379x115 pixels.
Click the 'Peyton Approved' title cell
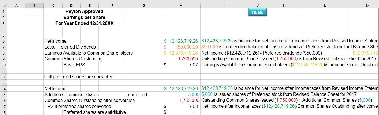pyautogui.click(x=84, y=12)
